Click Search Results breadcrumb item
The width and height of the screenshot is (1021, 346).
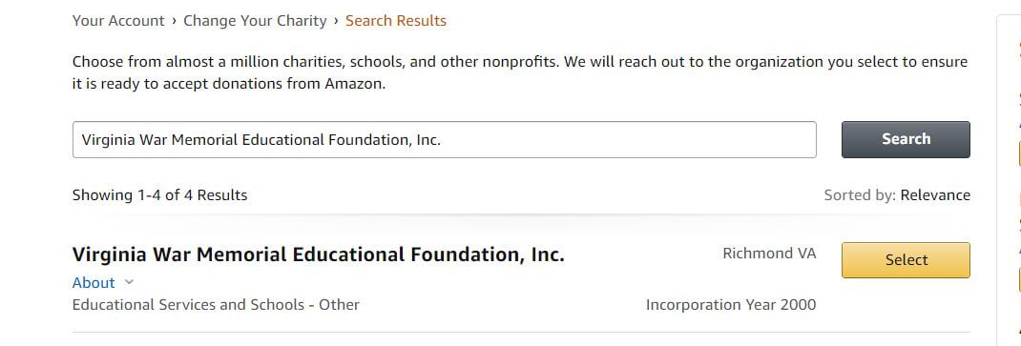(x=396, y=21)
